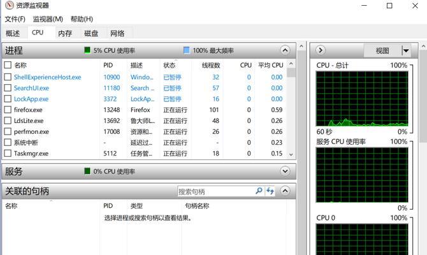Screen dimensions: 427x255
Task: Open the 帮助(H) menu
Action: (x=82, y=19)
